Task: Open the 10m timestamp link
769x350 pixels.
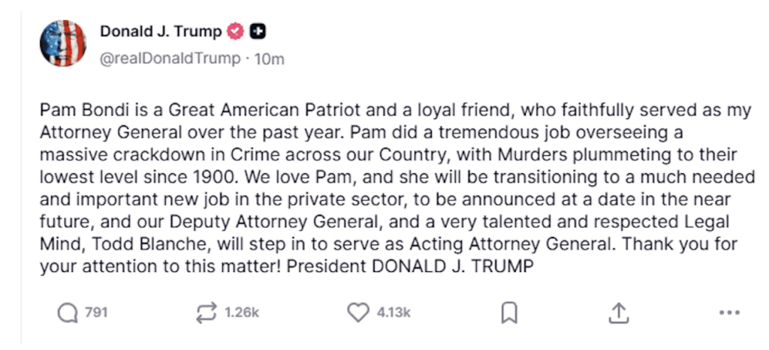Action: 268,58
